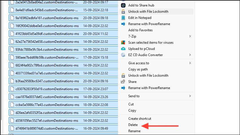Open the EZ CD Audio Converter submenu
The image size is (240, 135).
(x=156, y=55)
